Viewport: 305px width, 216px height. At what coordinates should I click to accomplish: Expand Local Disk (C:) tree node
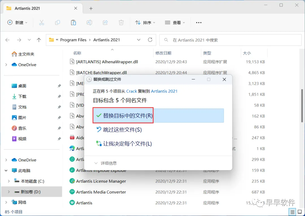tap(9, 181)
